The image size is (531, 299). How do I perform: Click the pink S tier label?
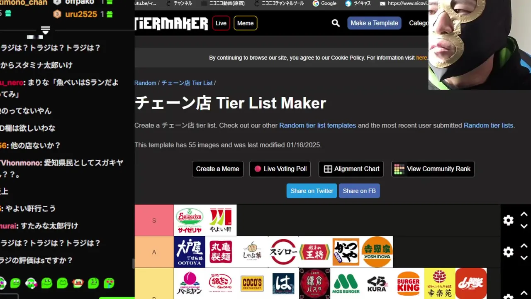(154, 221)
